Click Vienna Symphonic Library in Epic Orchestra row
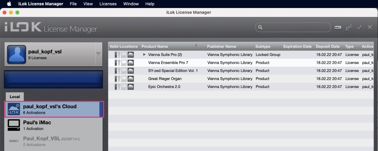378x151 pixels. [x=230, y=87]
